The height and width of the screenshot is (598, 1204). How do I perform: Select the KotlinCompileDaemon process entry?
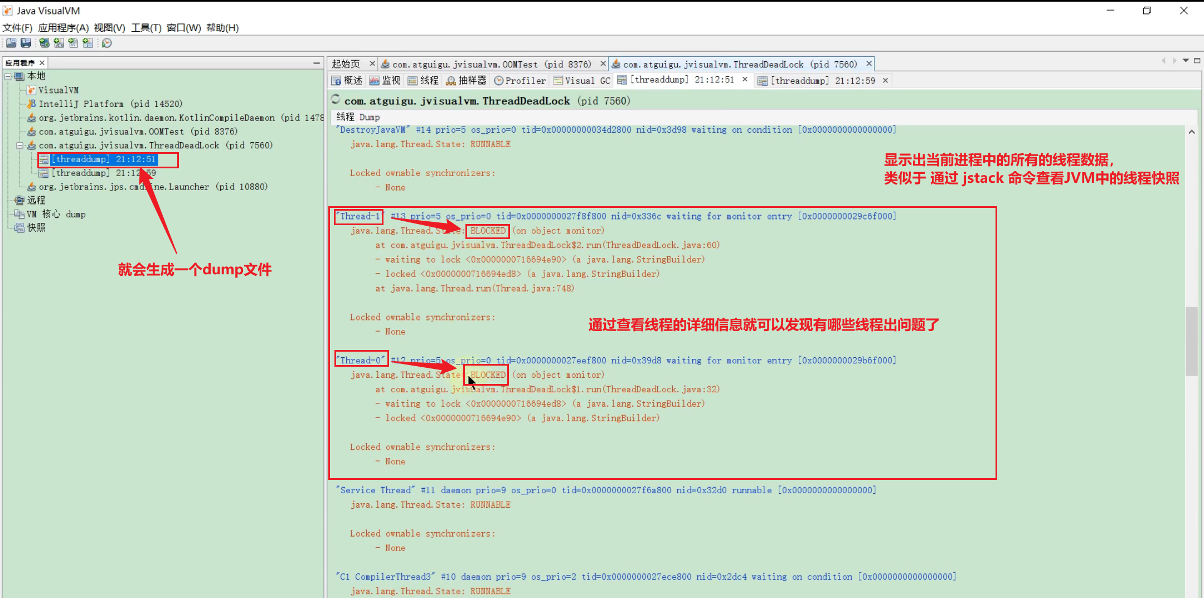coord(181,118)
